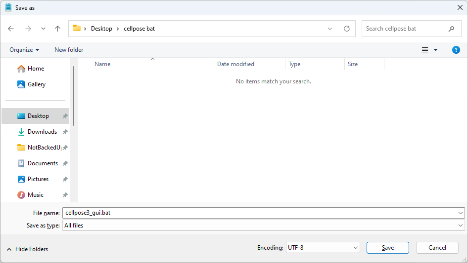Expand the address bar history dropdown

pos(330,29)
